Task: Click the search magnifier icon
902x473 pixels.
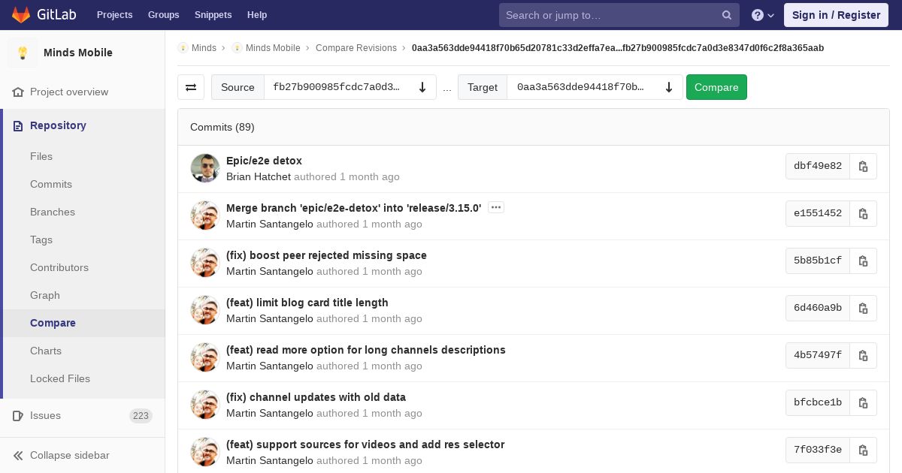Action: 726,15
